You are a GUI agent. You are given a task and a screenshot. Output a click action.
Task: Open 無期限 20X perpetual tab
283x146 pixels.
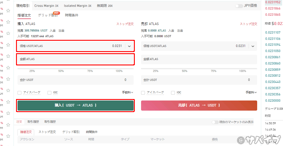coord(105,6)
